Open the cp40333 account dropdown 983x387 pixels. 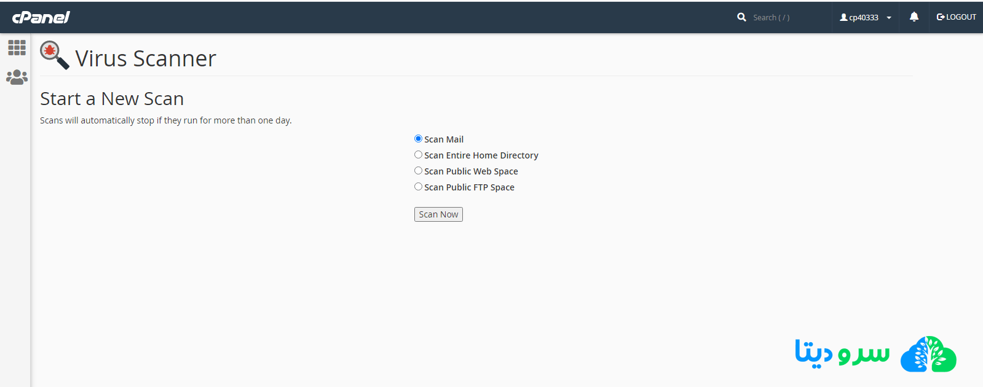tap(864, 18)
